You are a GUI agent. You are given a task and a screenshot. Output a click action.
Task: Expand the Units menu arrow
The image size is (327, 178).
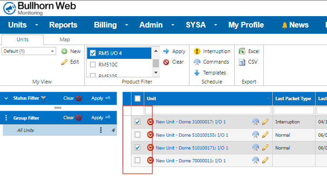37,25
